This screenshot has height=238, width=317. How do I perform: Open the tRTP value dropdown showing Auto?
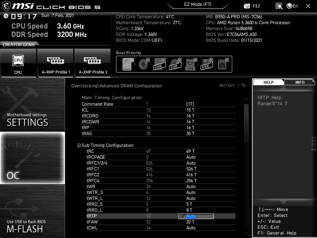[x=196, y=216]
